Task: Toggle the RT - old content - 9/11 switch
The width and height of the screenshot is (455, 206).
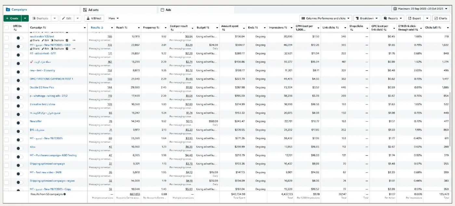Action: coord(19,55)
